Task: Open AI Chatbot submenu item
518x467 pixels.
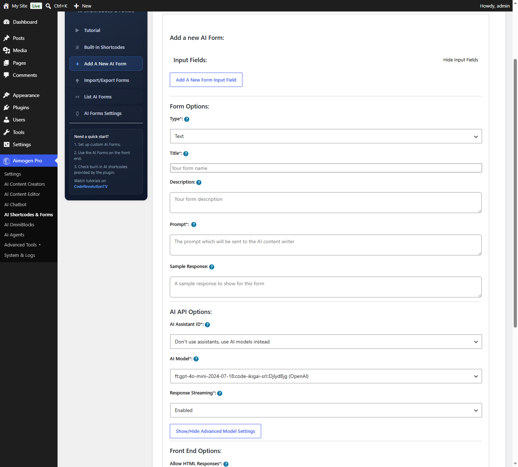Action: [x=15, y=205]
